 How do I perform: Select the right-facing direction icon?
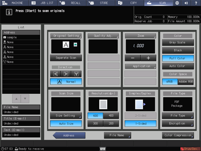coord(66,74)
